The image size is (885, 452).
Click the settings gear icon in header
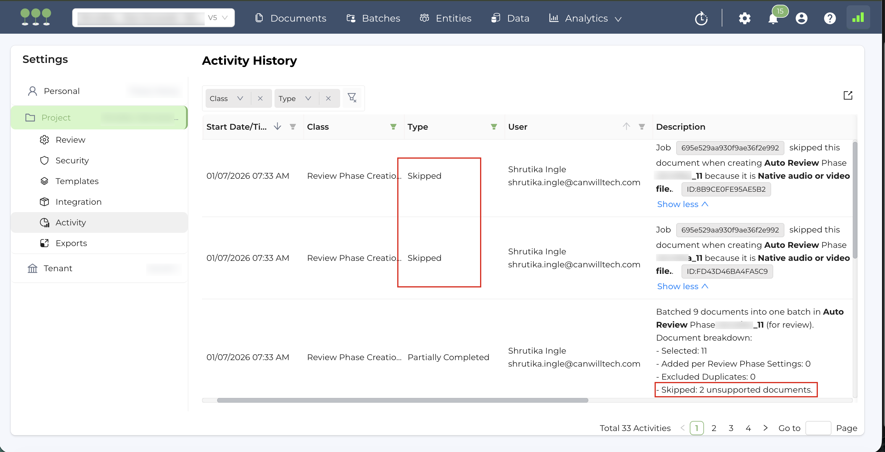tap(745, 18)
